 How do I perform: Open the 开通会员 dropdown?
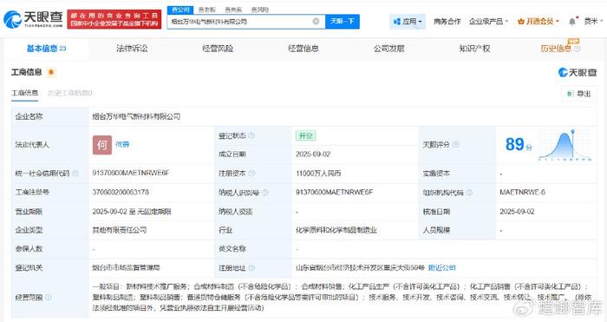538,22
